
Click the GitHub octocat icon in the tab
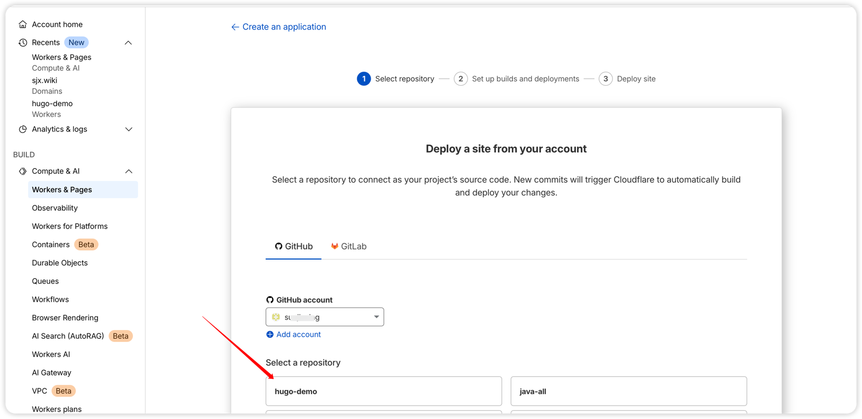(279, 246)
